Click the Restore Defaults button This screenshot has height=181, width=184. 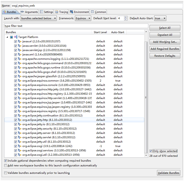(x=165, y=56)
